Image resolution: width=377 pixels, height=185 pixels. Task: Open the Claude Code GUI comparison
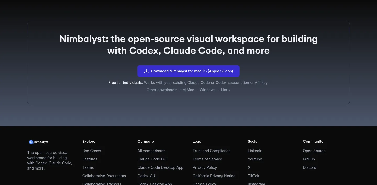[x=152, y=159]
